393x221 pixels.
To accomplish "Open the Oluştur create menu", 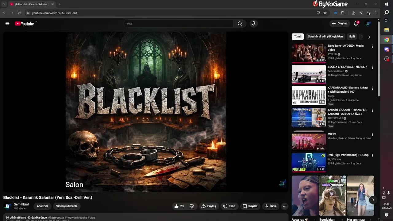I will pyautogui.click(x=340, y=24).
